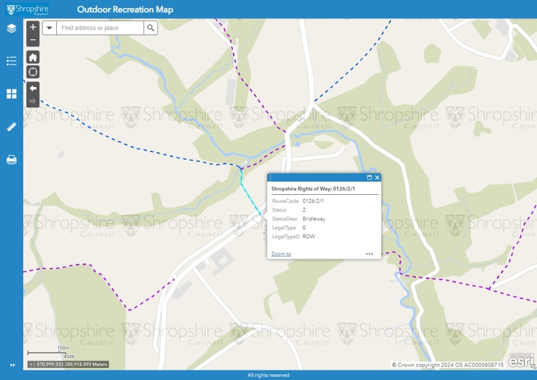Click the Zoom to link
The height and width of the screenshot is (380, 537).
[281, 254]
